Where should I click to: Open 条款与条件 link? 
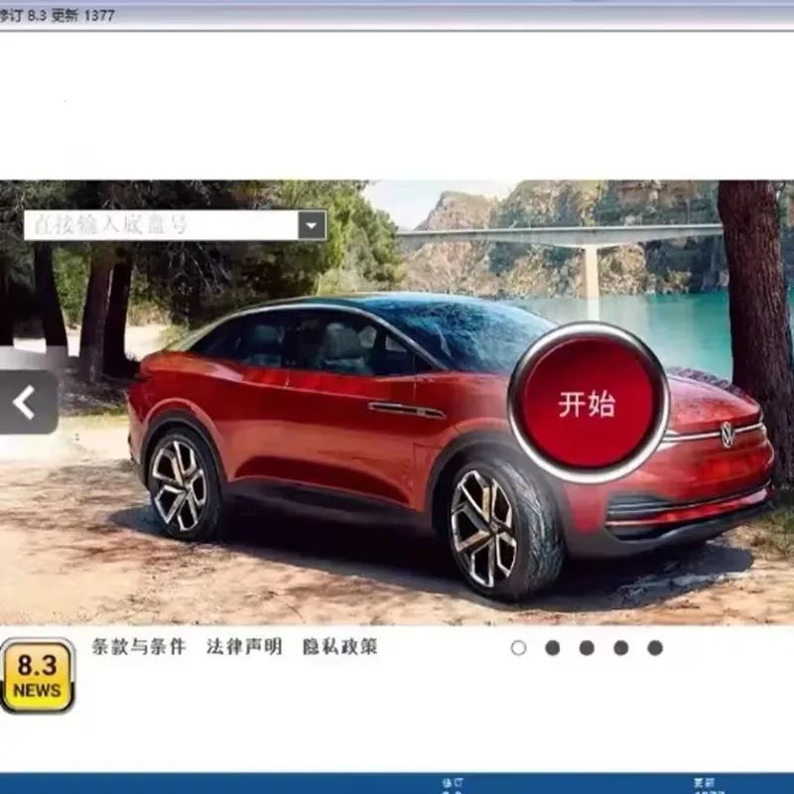click(139, 647)
